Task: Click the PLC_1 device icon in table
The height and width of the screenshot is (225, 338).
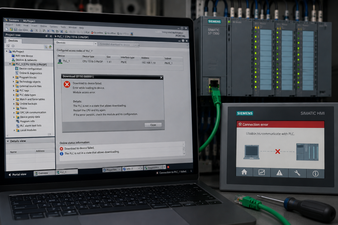Action: tap(60, 61)
